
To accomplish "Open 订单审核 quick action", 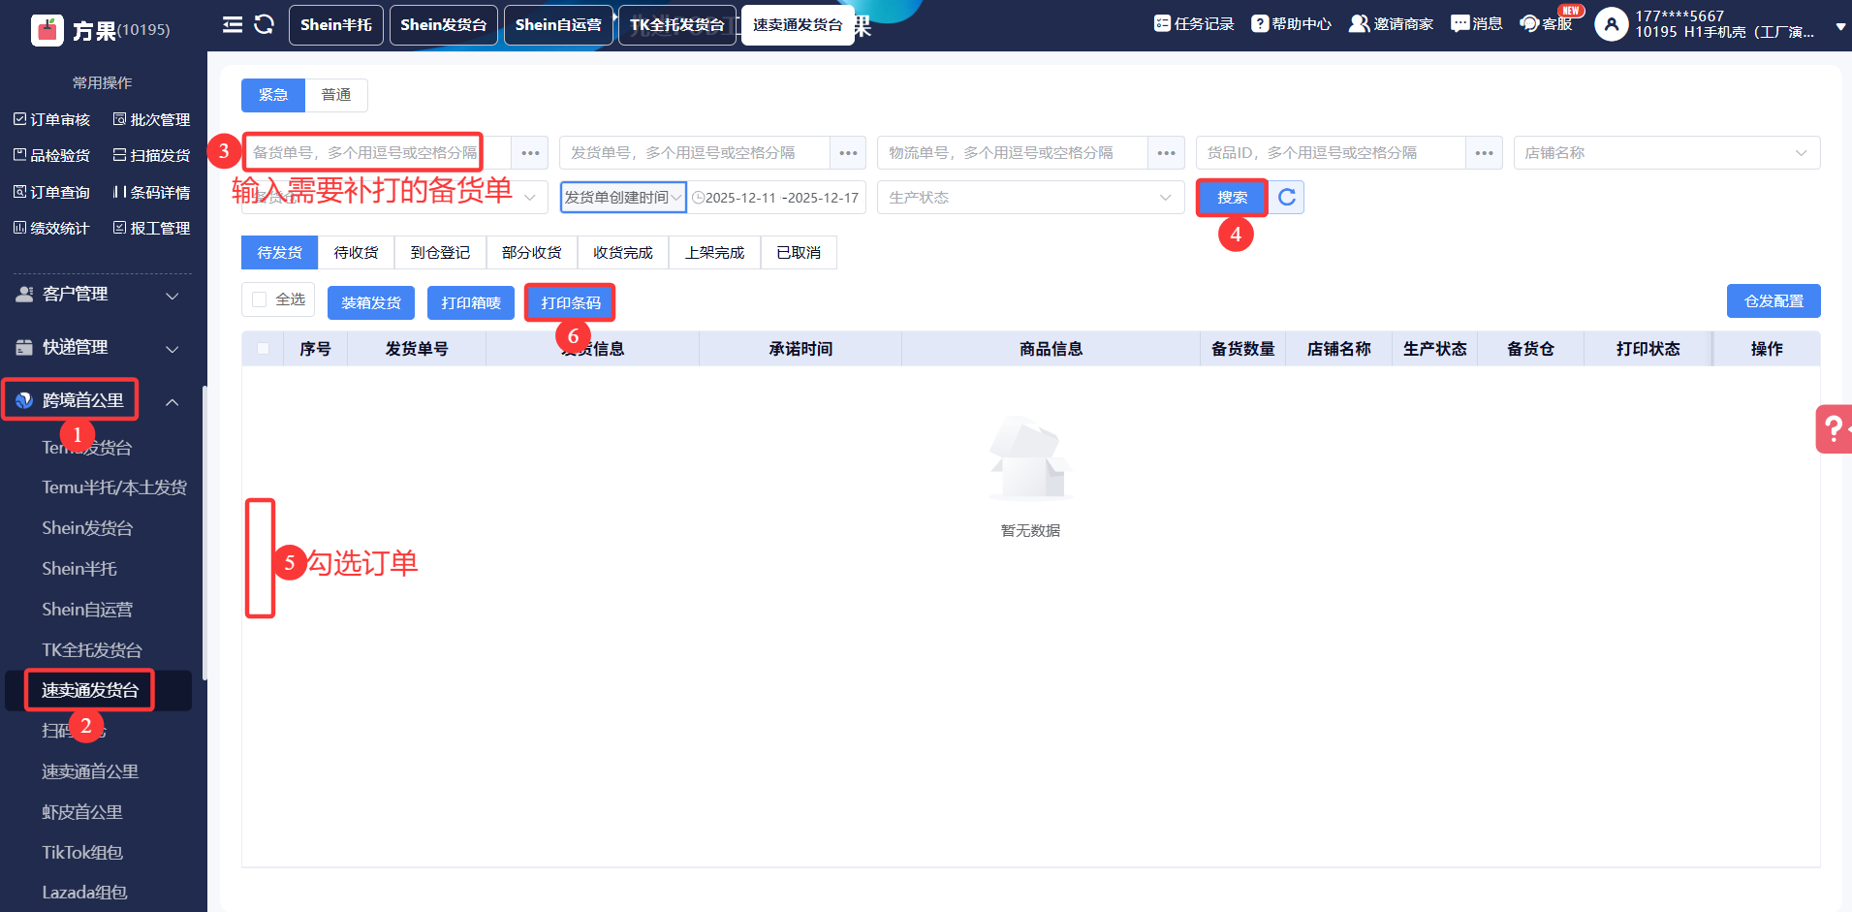I will [x=51, y=119].
